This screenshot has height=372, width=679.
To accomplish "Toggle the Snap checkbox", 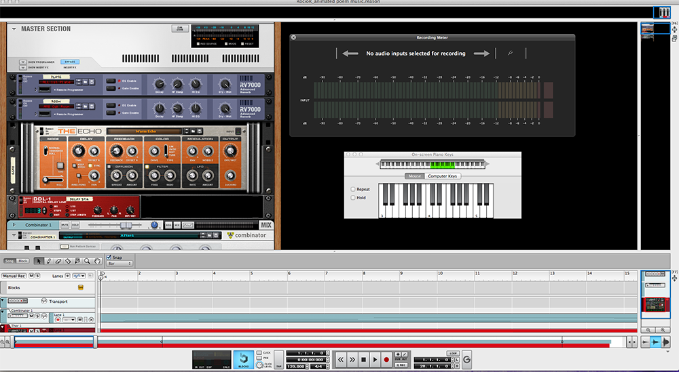I will coord(109,257).
